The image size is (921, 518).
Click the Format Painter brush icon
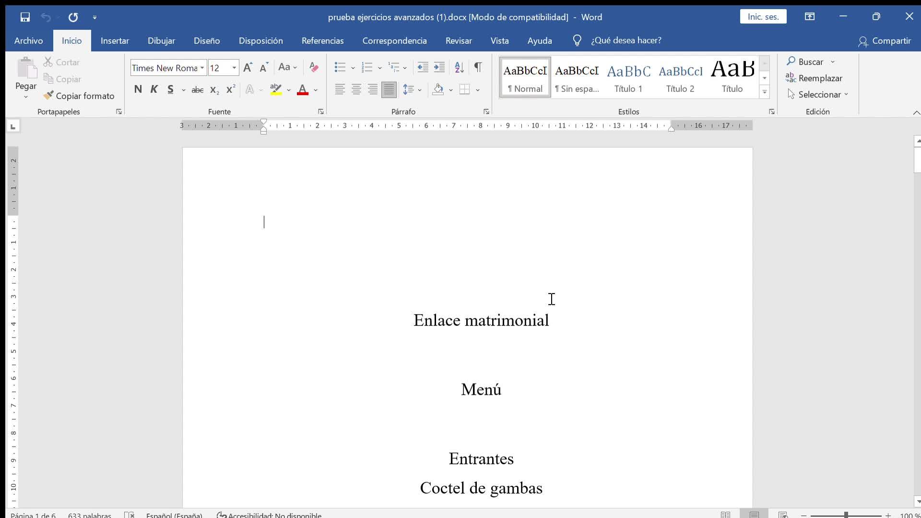[x=48, y=95]
